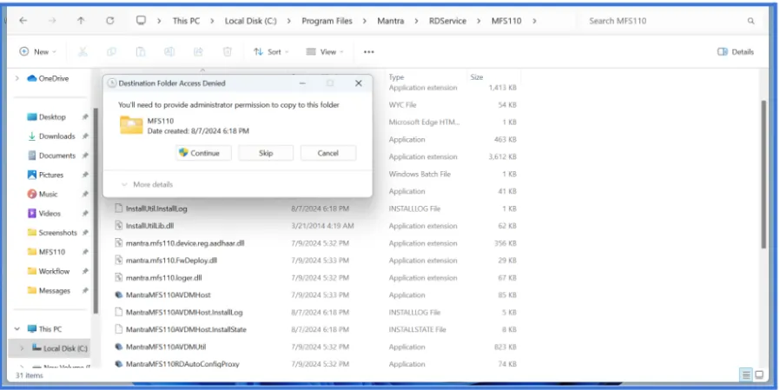
Task: Select file InstallUtilLib.dll
Action: [149, 226]
